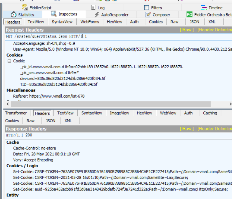232x199 pixels.
Task: Collapse the Cookie tree node
Action: [x=9, y=61]
